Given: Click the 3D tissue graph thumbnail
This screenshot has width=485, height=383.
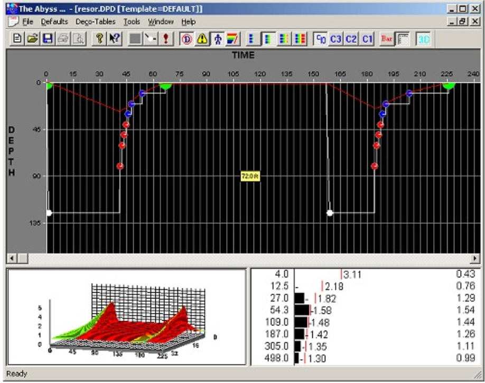Looking at the screenshot, I should (x=127, y=317).
